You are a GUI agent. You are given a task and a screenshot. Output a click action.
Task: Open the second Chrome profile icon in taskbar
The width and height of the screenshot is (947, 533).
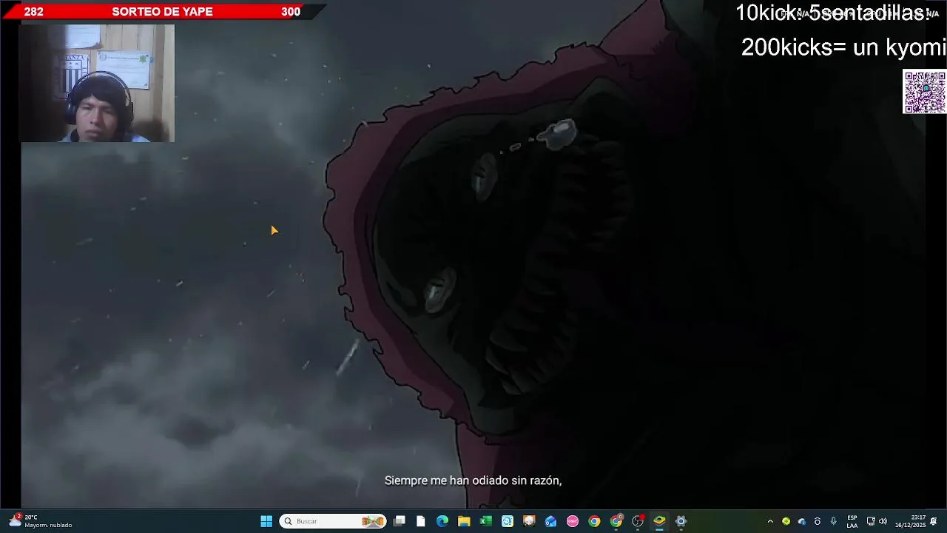[x=616, y=521]
